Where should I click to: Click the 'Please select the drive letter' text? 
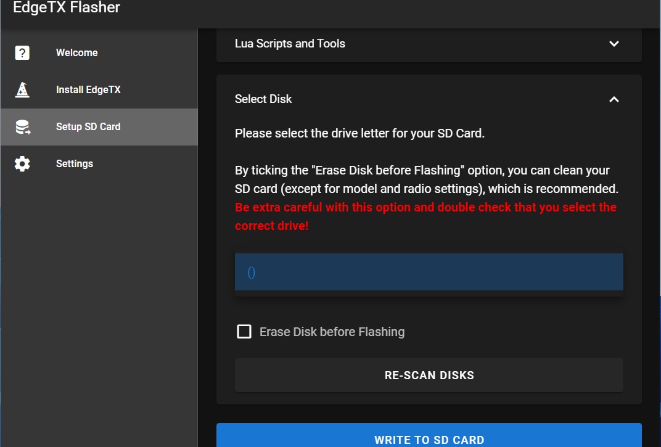pyautogui.click(x=359, y=133)
